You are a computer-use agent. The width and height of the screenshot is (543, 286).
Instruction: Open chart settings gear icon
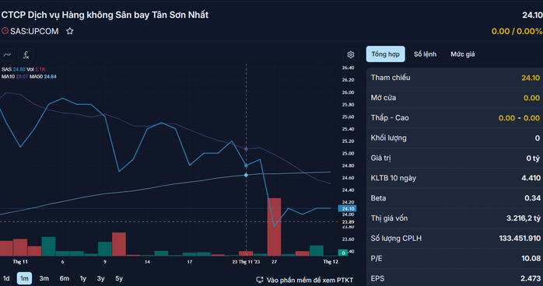[x=350, y=54]
